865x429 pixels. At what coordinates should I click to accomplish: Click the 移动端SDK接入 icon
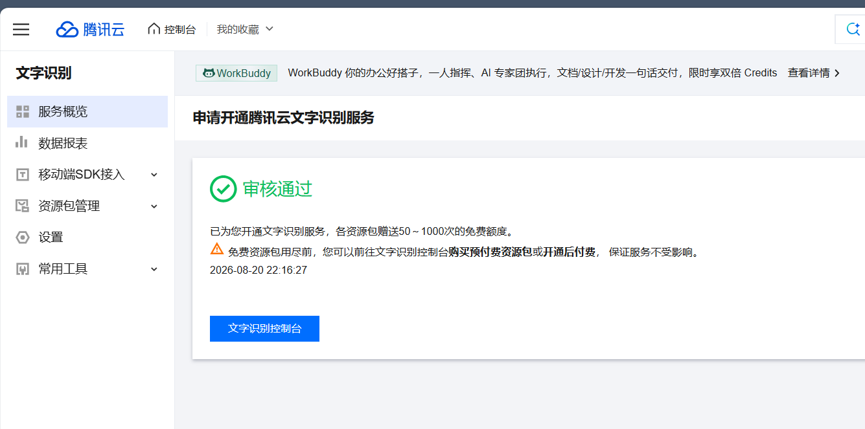(x=23, y=175)
